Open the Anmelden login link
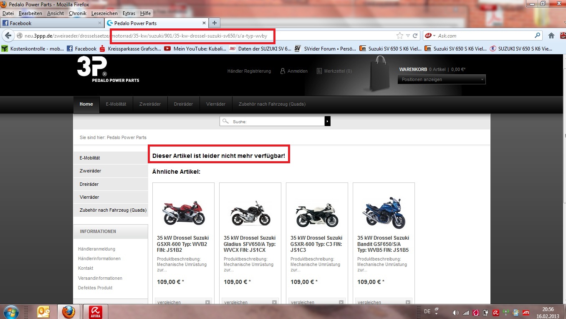 [297, 71]
